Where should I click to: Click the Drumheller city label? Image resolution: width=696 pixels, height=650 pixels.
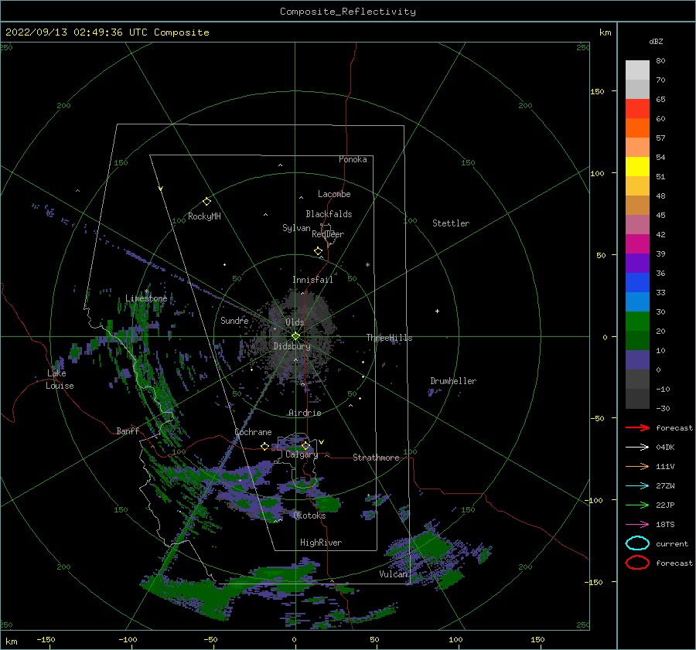coord(452,381)
